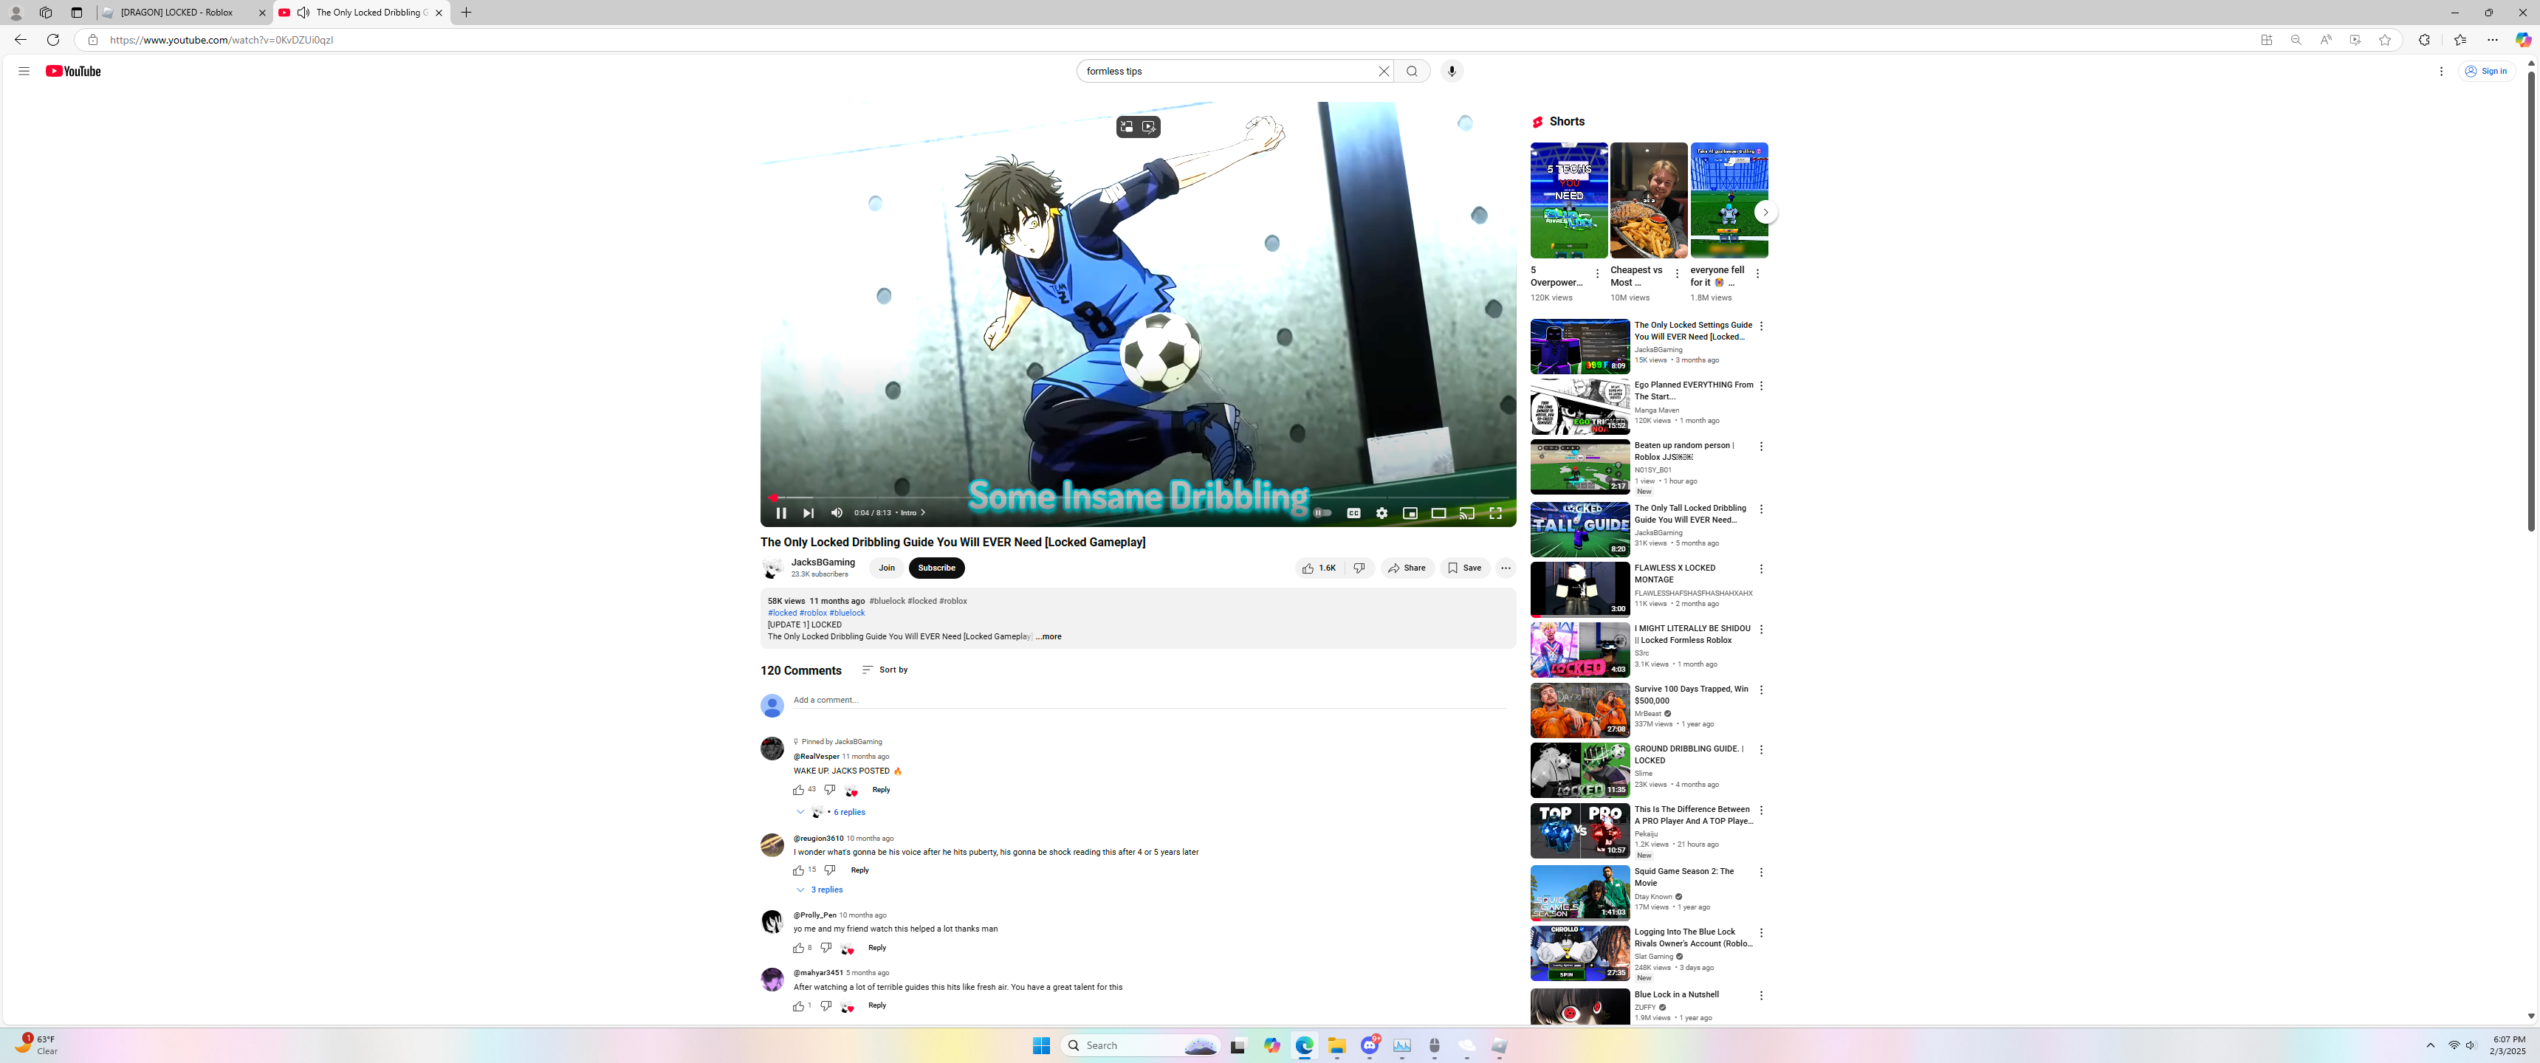Like the video with 1.6K likes
Viewport: 2540px width, 1063px height.
(1319, 568)
